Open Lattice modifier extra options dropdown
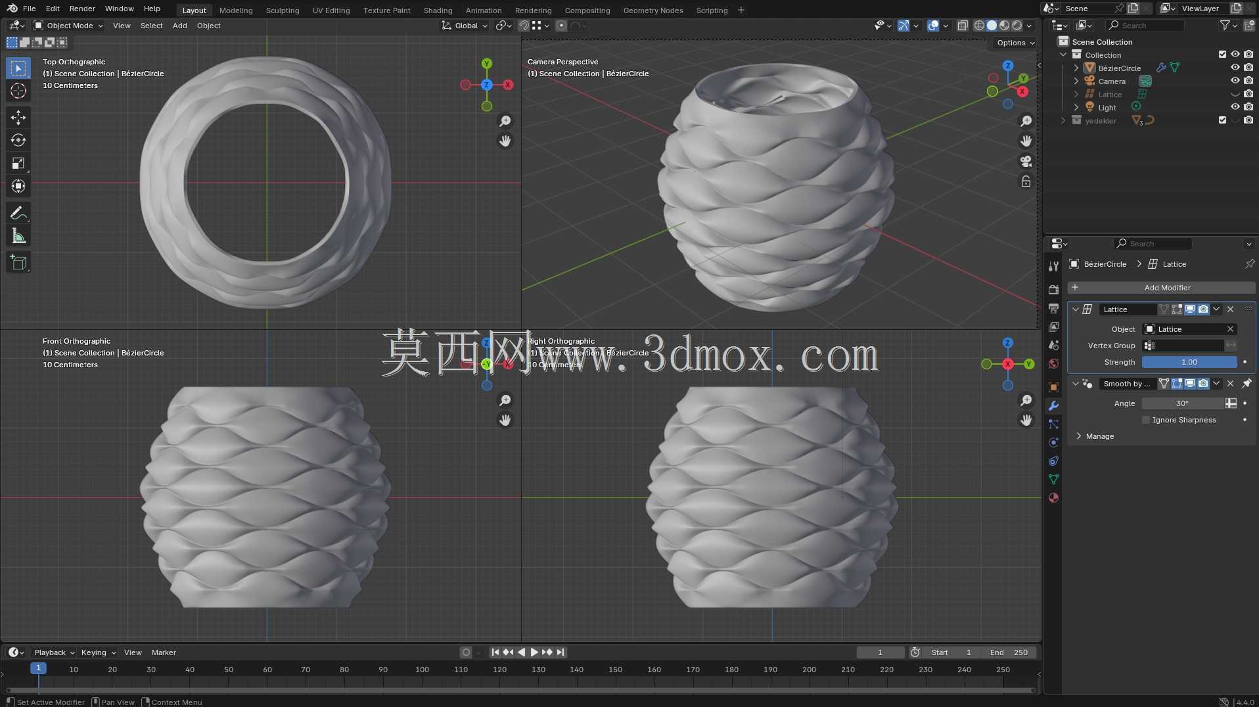The height and width of the screenshot is (707, 1259). (x=1216, y=309)
